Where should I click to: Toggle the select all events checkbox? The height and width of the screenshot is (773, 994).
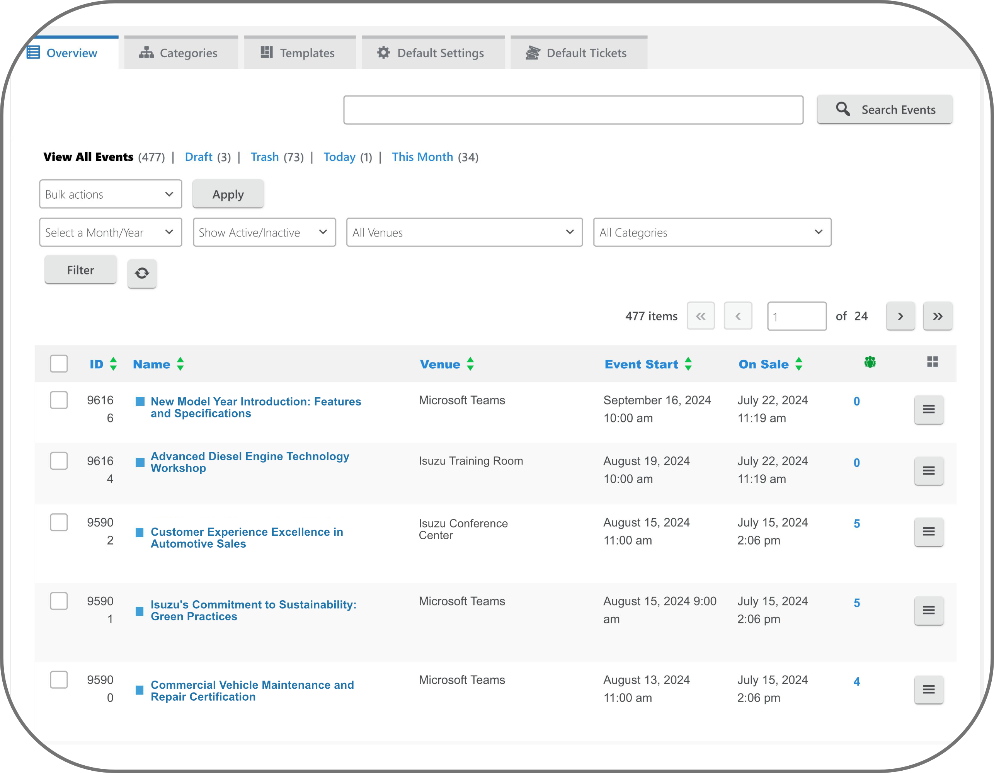[59, 364]
